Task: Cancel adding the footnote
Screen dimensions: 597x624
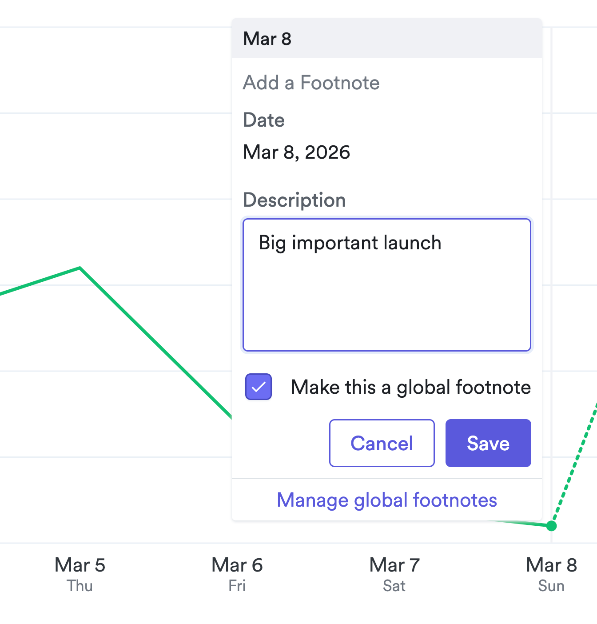Action: pos(382,443)
